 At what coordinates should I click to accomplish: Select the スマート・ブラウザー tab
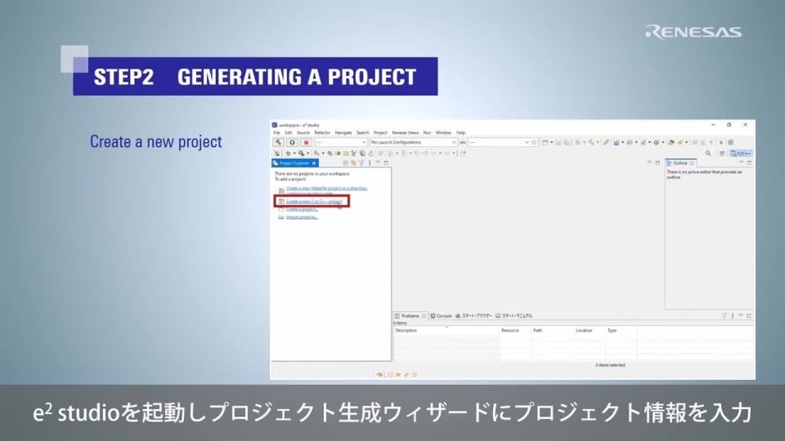473,316
